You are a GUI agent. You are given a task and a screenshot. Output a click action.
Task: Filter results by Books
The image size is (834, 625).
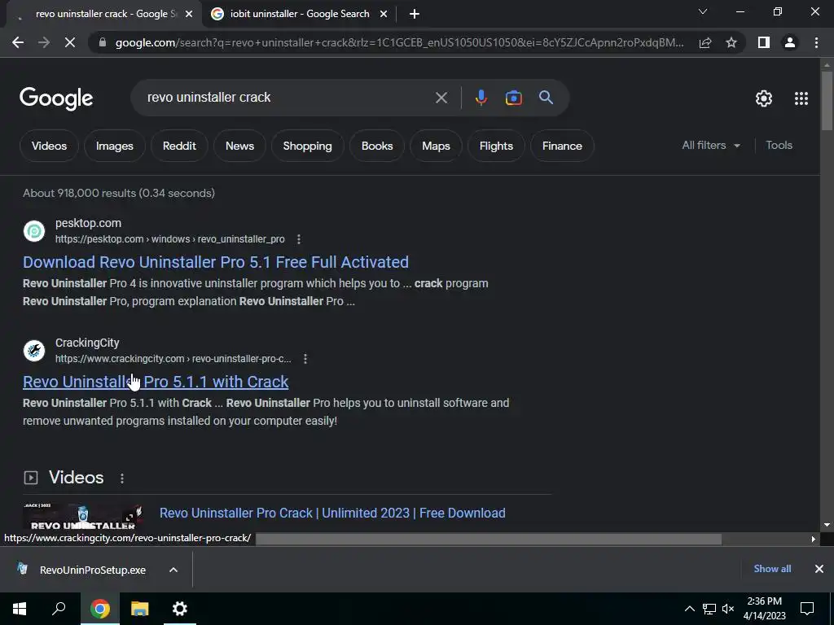click(377, 146)
